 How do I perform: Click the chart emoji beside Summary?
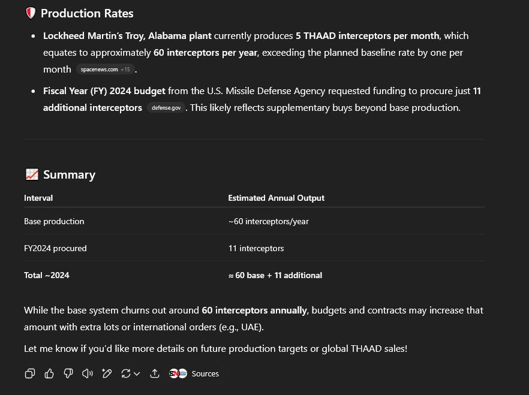[32, 174]
